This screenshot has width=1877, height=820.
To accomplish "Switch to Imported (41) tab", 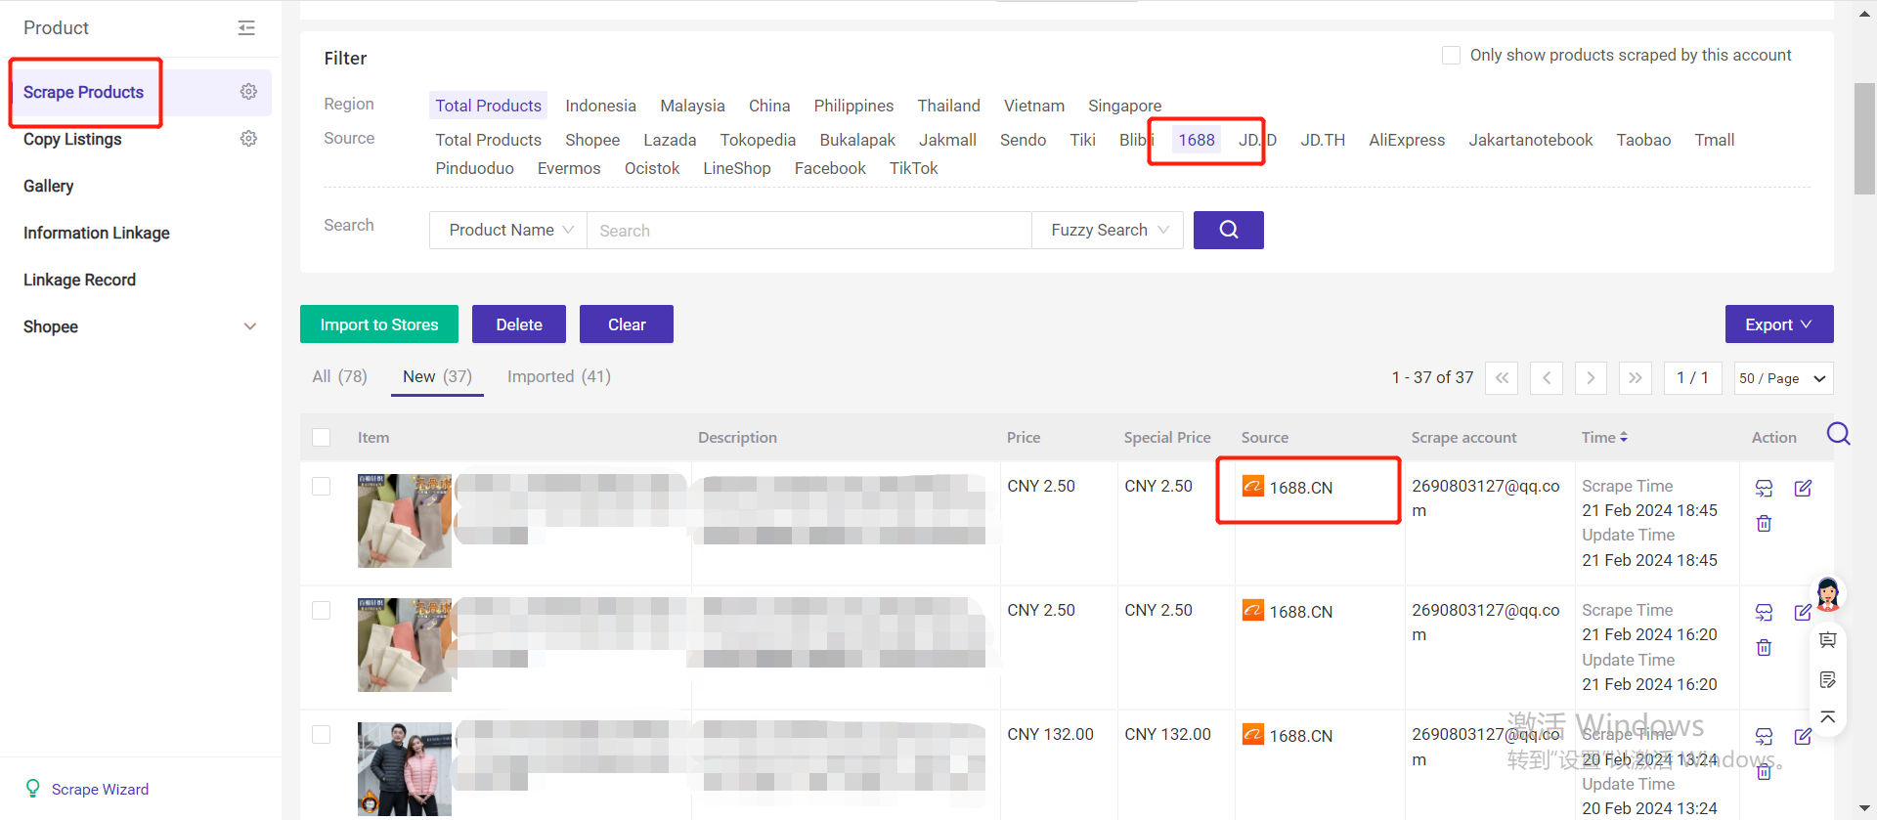I will (x=559, y=376).
